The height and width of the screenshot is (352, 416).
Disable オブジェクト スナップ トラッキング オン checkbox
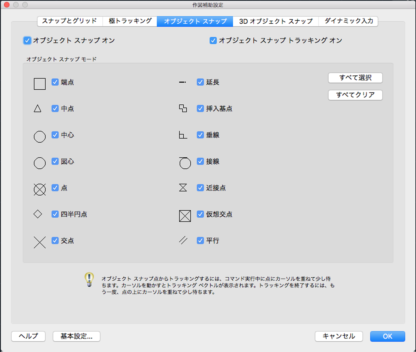[x=213, y=41]
